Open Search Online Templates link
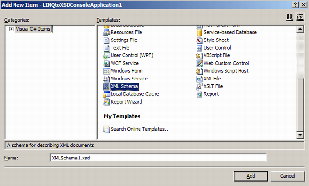This screenshot has height=186, width=309. point(140,129)
